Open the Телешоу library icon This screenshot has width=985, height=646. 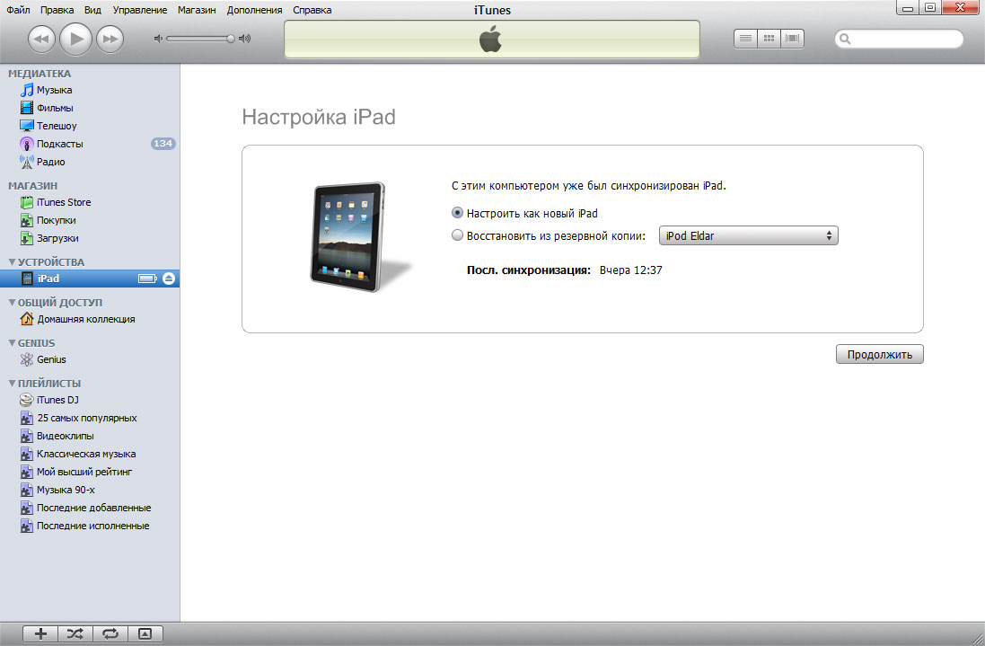[x=26, y=126]
